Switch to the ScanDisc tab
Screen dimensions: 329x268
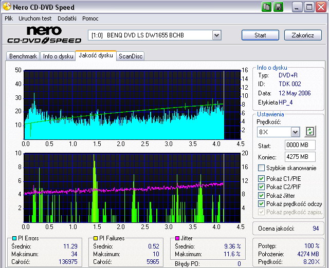tap(131, 56)
